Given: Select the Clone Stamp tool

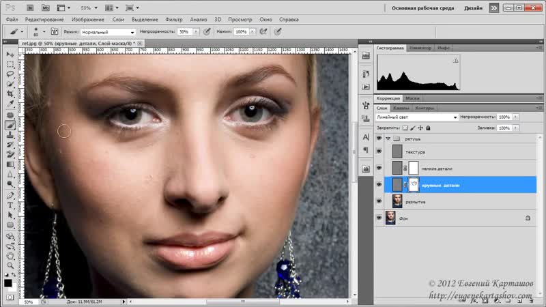Looking at the screenshot, I should 10,134.
